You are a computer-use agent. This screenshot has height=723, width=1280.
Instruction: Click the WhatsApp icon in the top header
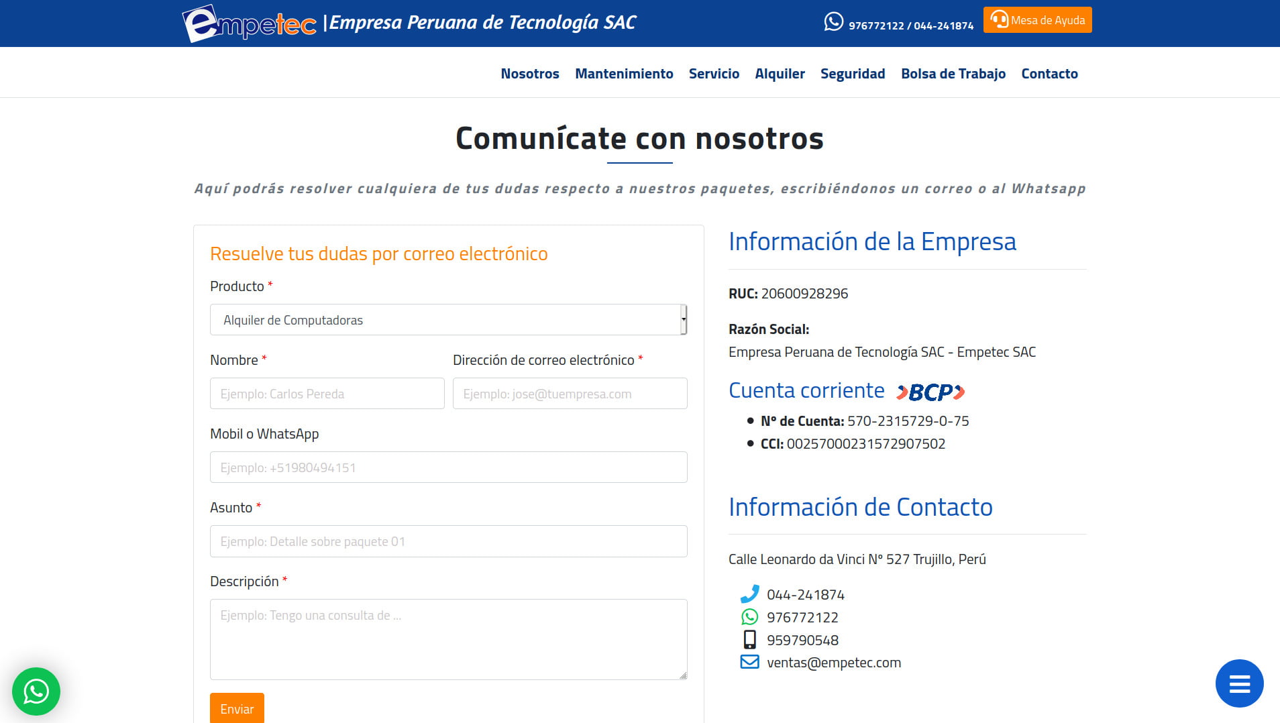pos(833,22)
